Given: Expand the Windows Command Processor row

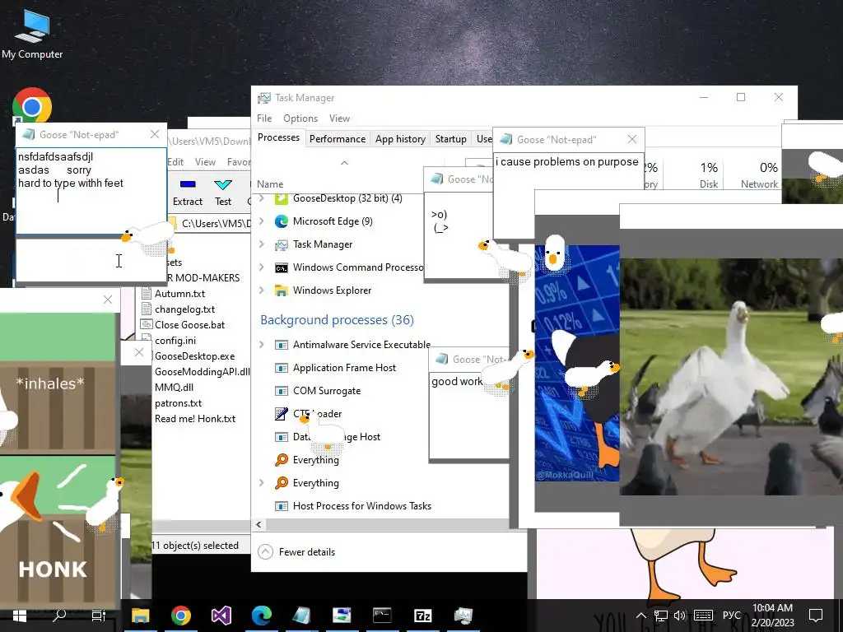Looking at the screenshot, I should pyautogui.click(x=262, y=267).
